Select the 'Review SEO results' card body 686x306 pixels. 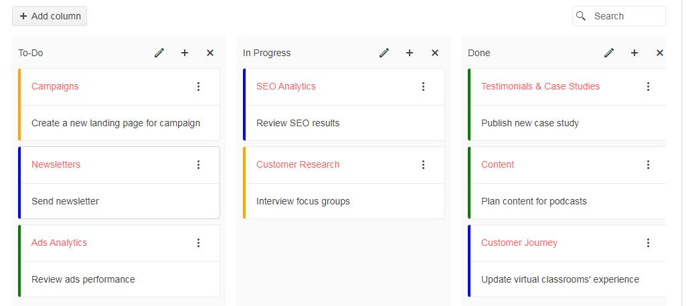pos(298,123)
